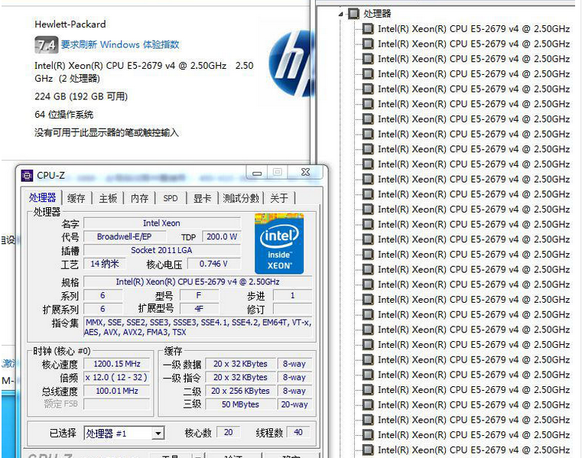Click the 三级 associativity value 20-way

click(x=294, y=404)
